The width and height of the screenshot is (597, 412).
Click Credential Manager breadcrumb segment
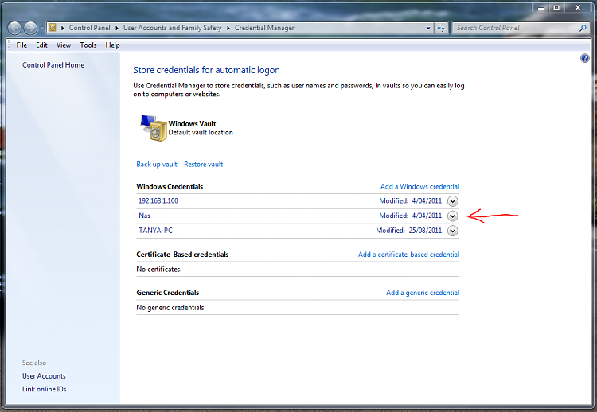pos(264,28)
